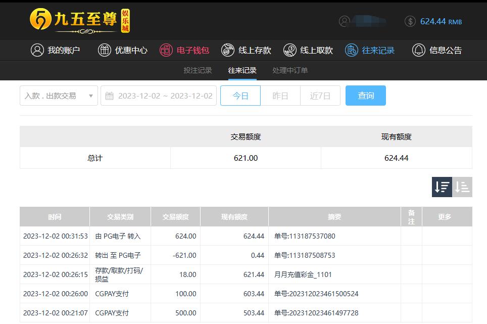Viewport: 487px width, 324px height.
Task: Open 优惠中心 gift icon
Action: [104, 50]
